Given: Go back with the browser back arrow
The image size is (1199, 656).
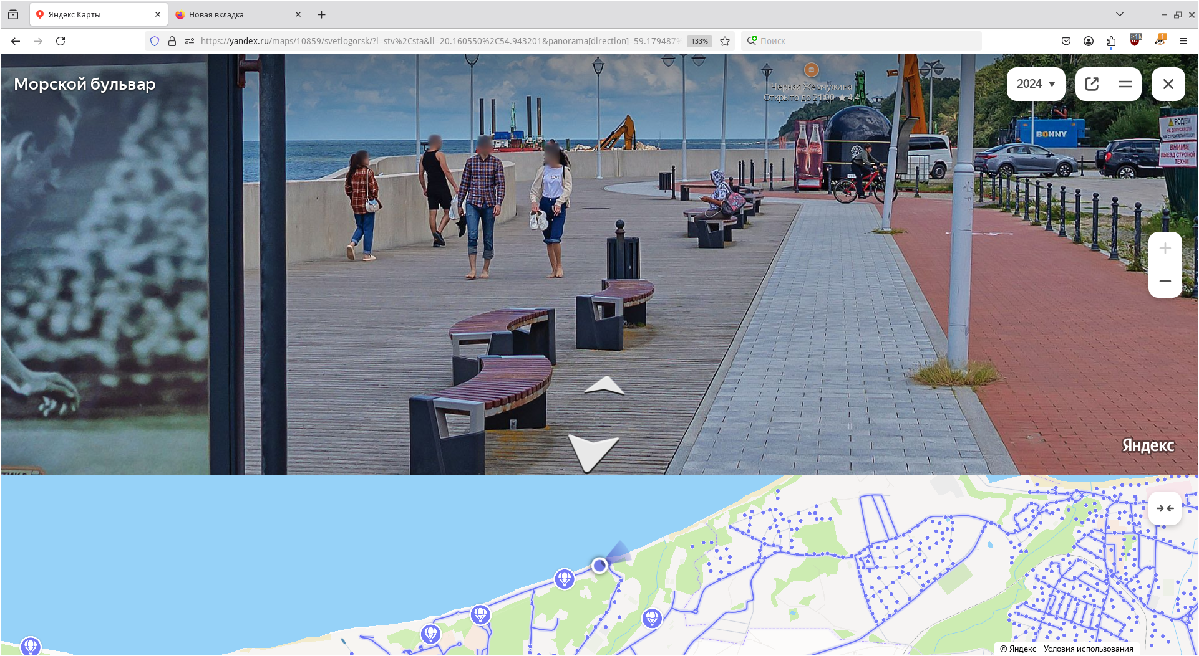Looking at the screenshot, I should click(16, 41).
